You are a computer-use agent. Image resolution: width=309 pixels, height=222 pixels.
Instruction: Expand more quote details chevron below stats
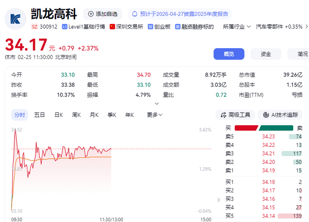157,103
